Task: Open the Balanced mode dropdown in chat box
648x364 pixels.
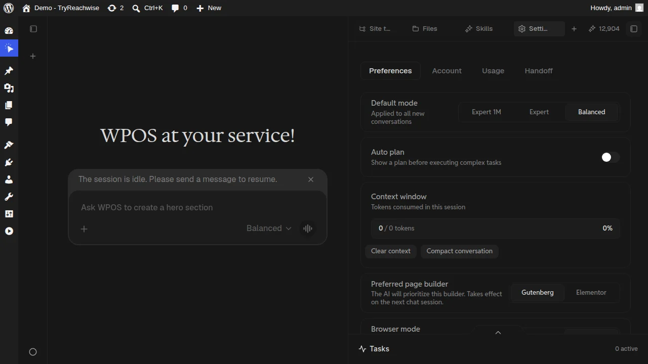Action: [x=269, y=229]
